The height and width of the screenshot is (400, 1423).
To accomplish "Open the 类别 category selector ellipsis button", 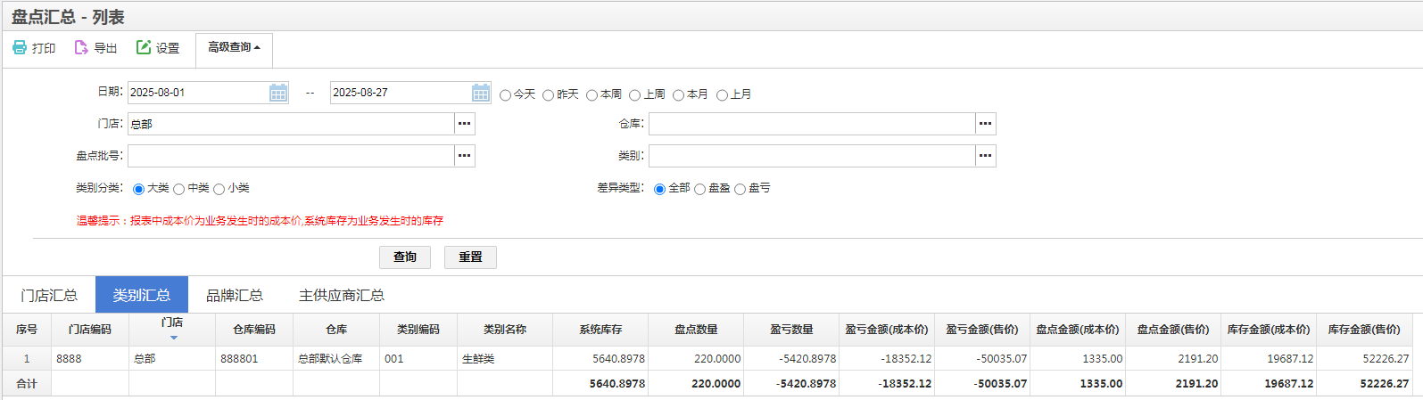I will click(x=985, y=156).
